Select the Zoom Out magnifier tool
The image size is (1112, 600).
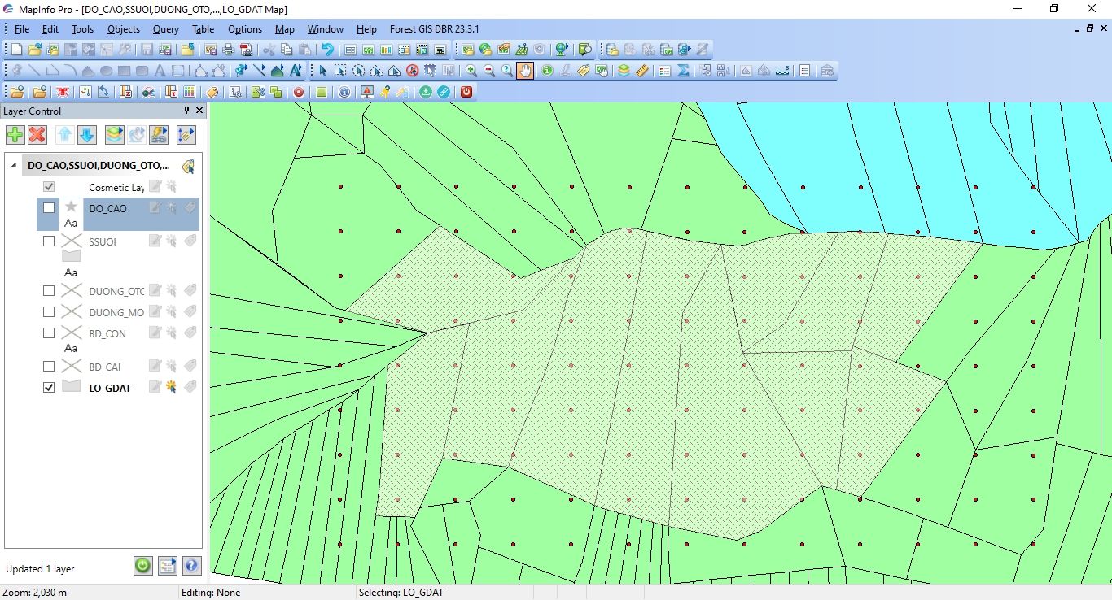tap(489, 71)
